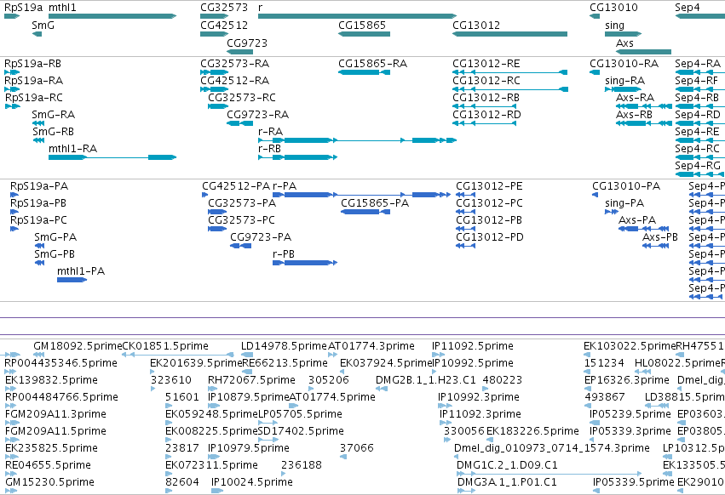The width and height of the screenshot is (725, 495).
Task: Select transcript SmG-RA
Action: coord(53,115)
